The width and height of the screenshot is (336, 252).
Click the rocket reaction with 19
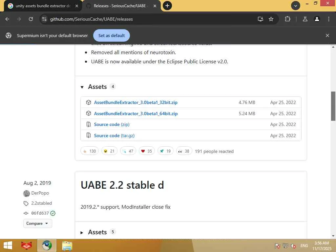pyautogui.click(x=165, y=151)
